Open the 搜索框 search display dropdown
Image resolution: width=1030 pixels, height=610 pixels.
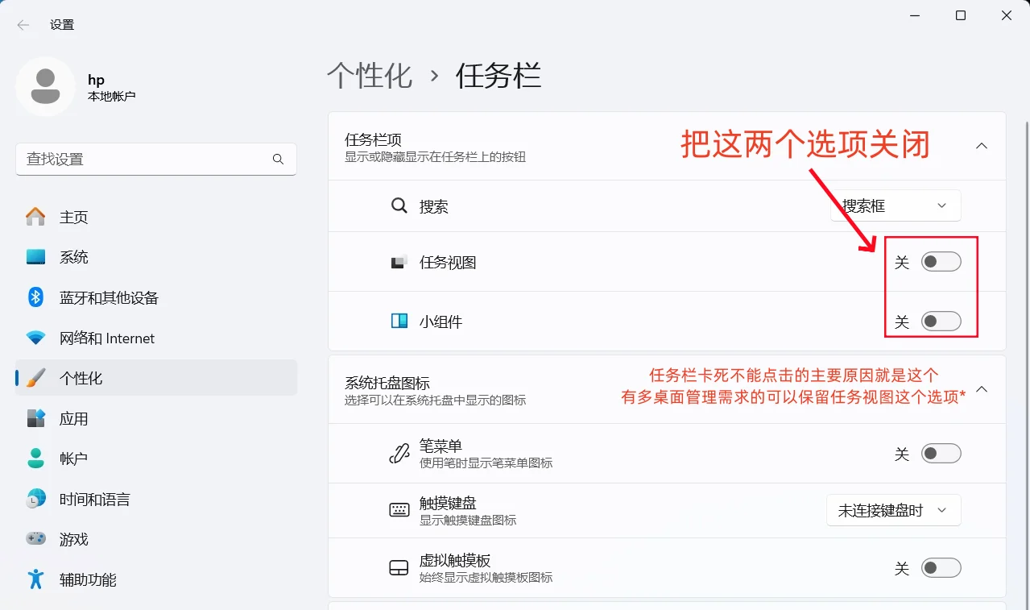click(895, 205)
